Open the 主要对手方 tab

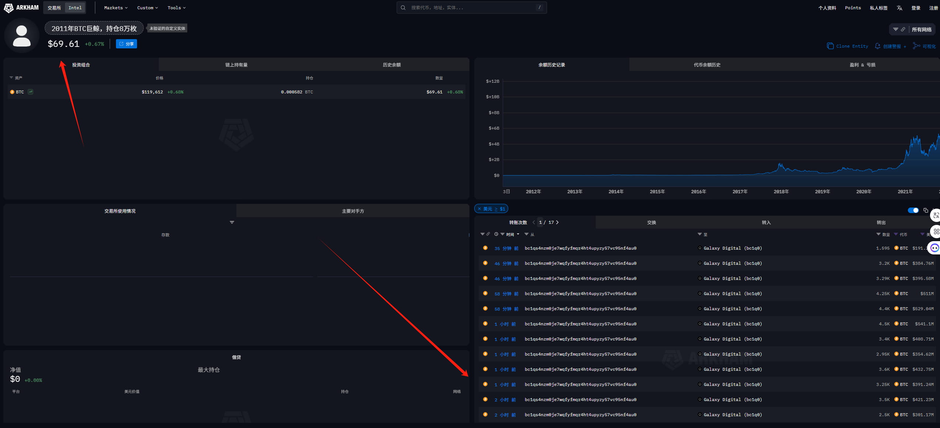point(353,211)
